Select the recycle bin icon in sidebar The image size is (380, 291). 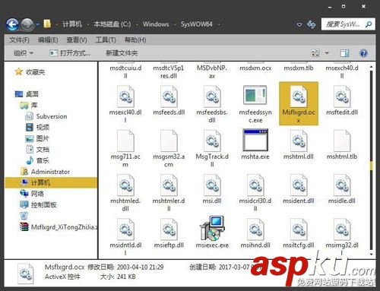24,216
